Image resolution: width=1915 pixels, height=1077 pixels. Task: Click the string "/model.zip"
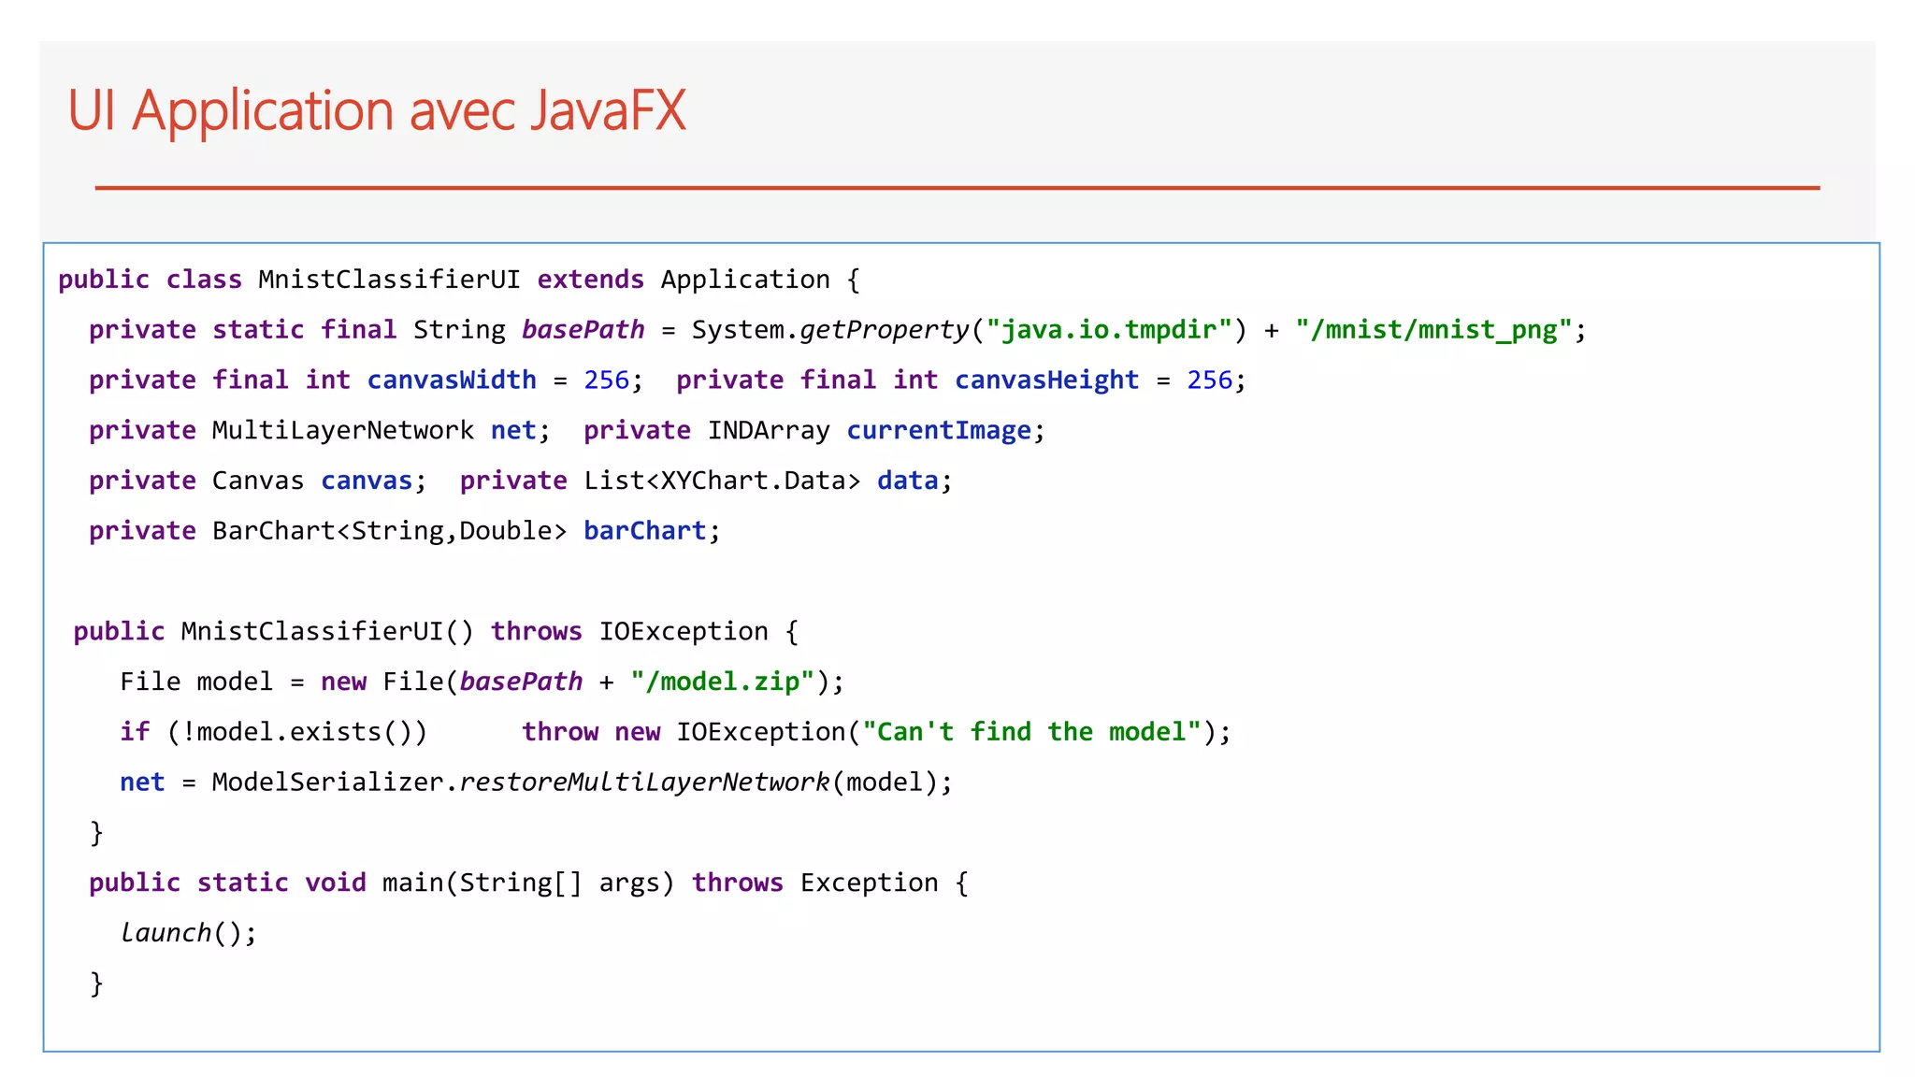722,682
